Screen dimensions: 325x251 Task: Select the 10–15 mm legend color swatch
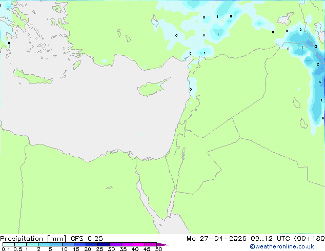(68, 244)
